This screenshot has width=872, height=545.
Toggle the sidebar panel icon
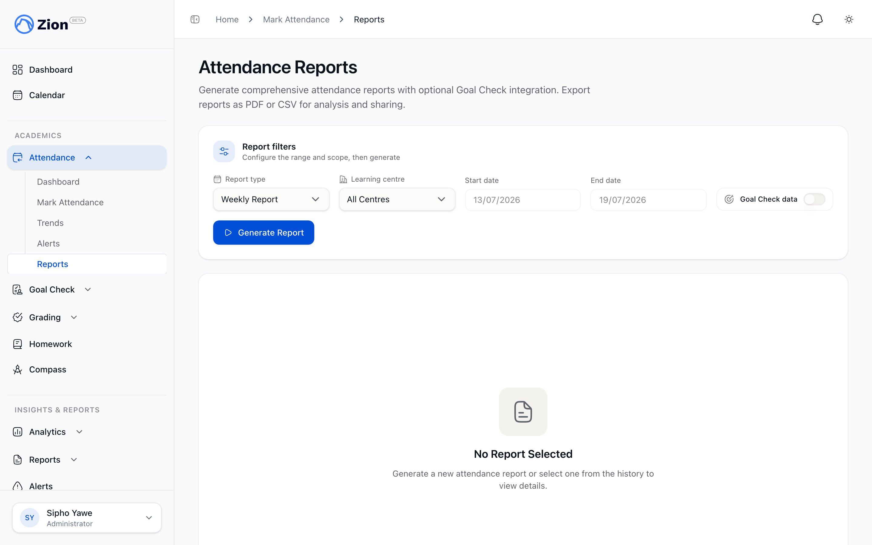pos(195,19)
